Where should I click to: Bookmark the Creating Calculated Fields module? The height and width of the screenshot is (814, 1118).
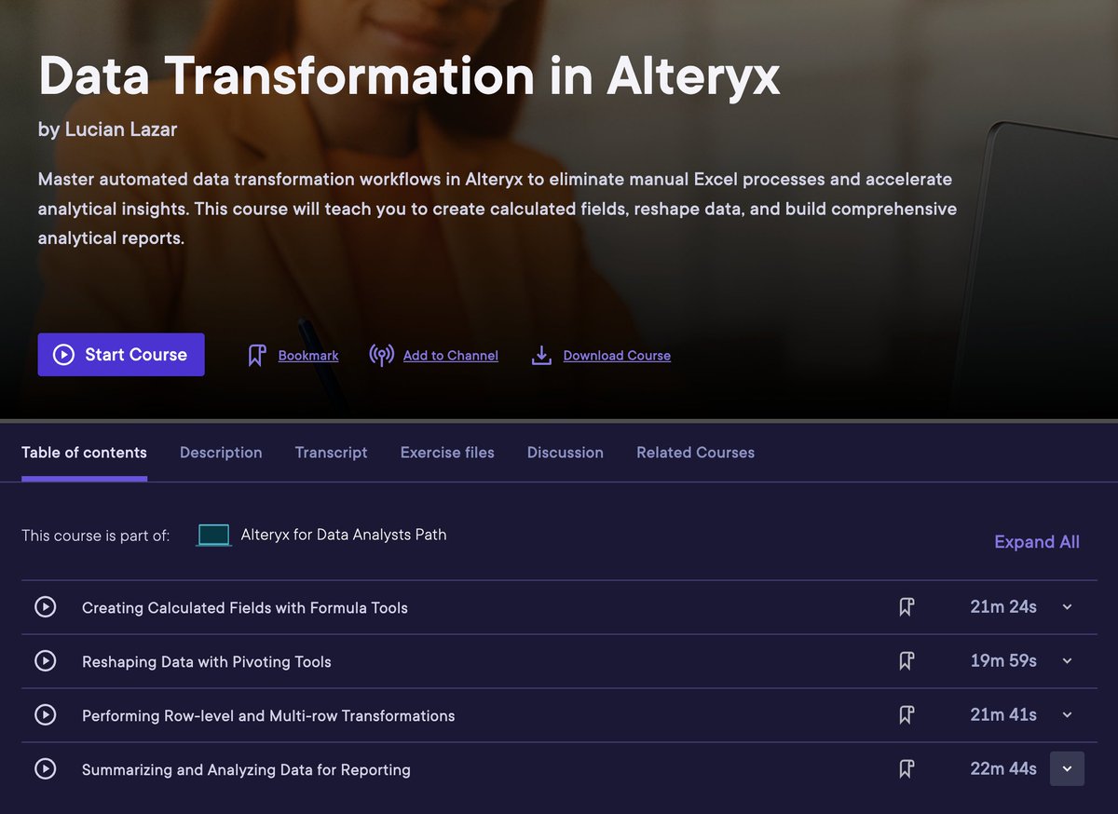(907, 606)
